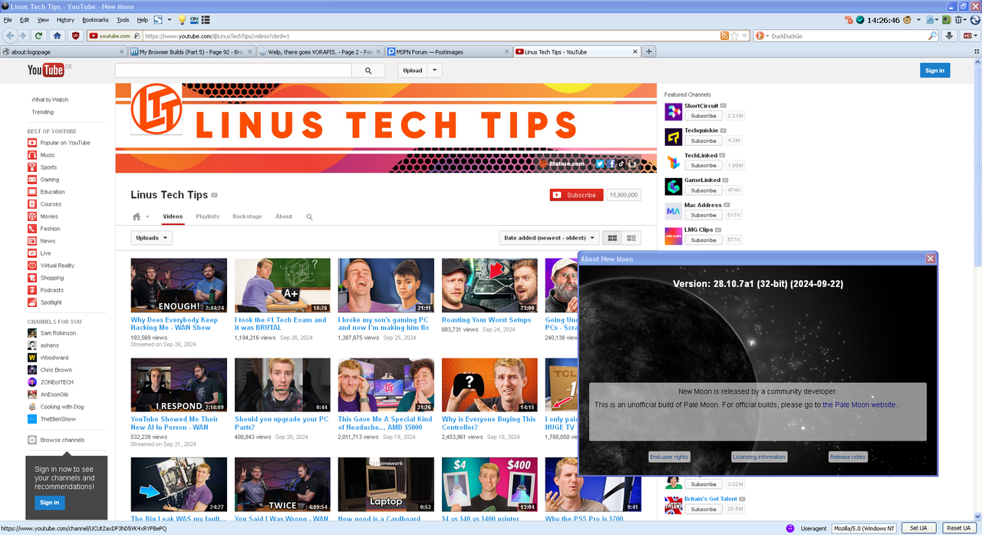Click the list-view icon in the menu bar

tap(206, 19)
